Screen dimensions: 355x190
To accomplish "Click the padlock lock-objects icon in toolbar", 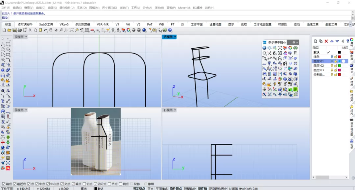I will 118,30.
